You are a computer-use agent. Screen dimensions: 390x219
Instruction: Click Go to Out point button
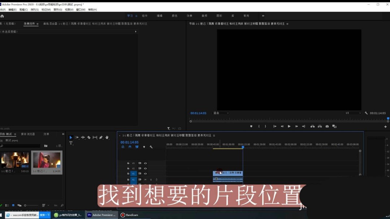pyautogui.click(x=303, y=127)
